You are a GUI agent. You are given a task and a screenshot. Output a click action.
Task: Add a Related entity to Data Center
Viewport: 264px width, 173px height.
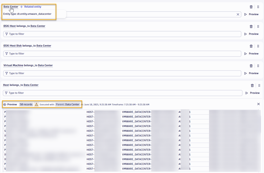(x=31, y=7)
